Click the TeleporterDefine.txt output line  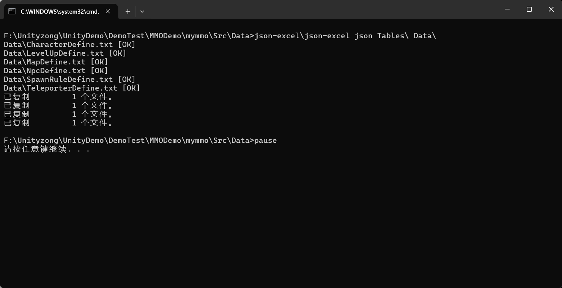click(72, 88)
